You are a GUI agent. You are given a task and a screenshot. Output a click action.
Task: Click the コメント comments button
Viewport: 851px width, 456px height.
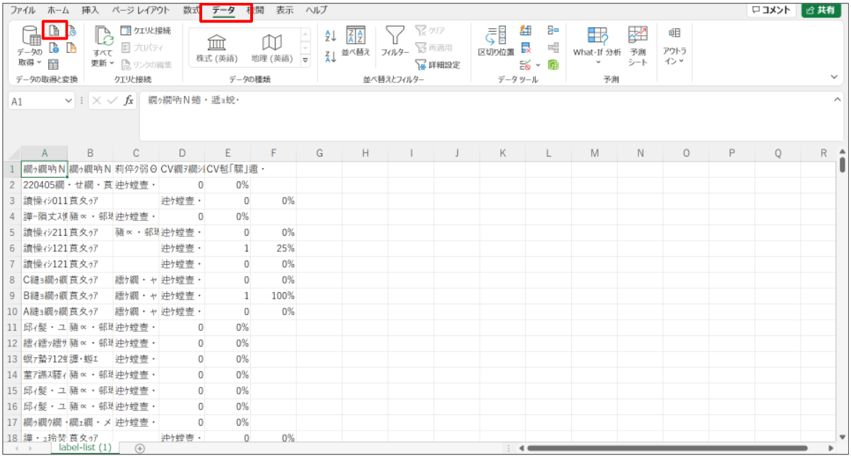click(771, 11)
